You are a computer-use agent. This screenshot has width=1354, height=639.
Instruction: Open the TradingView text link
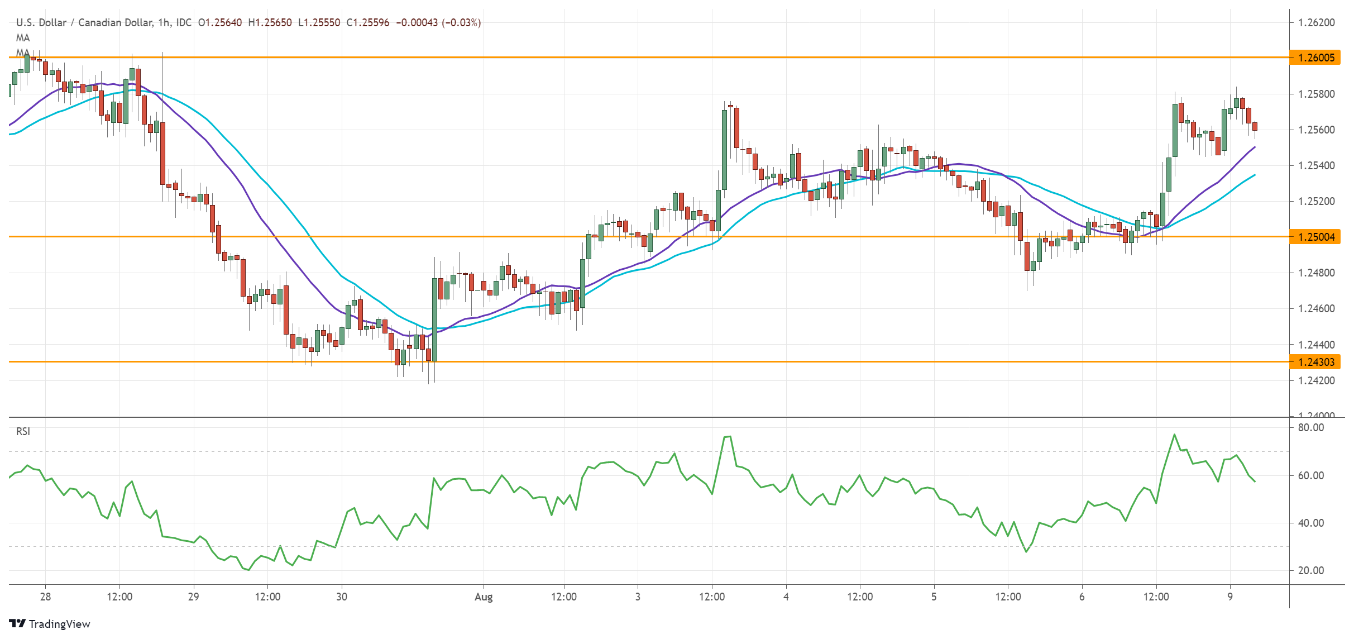[x=59, y=624]
